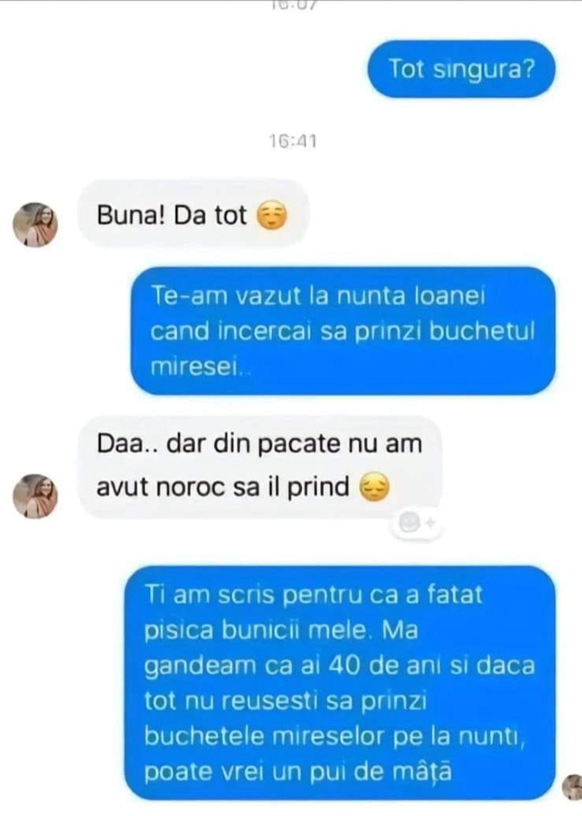Select the 'Ti am scris pentru ca' message
Viewport: 582px width, 816px height.
(x=340, y=682)
